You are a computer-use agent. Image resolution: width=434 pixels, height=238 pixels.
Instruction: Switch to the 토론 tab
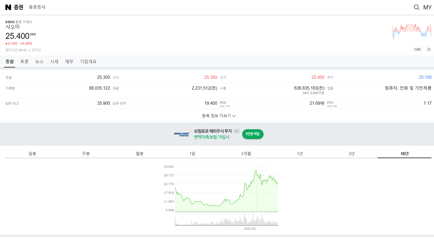24,62
